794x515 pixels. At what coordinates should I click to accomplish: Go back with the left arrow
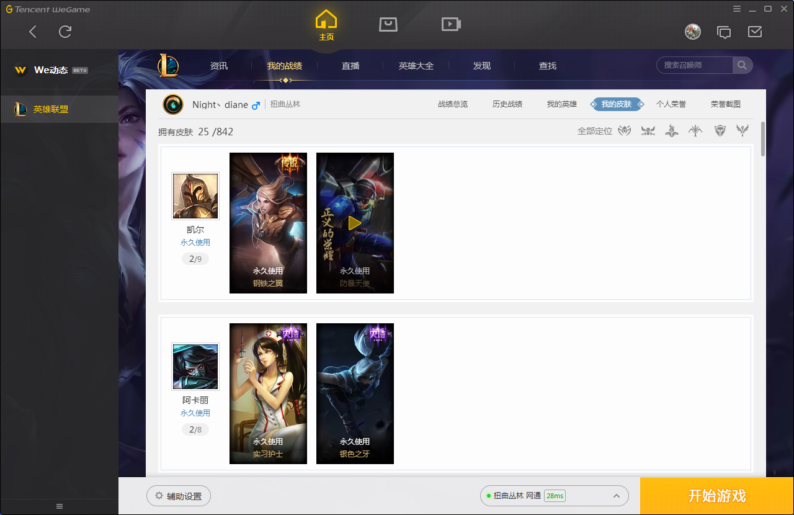33,32
